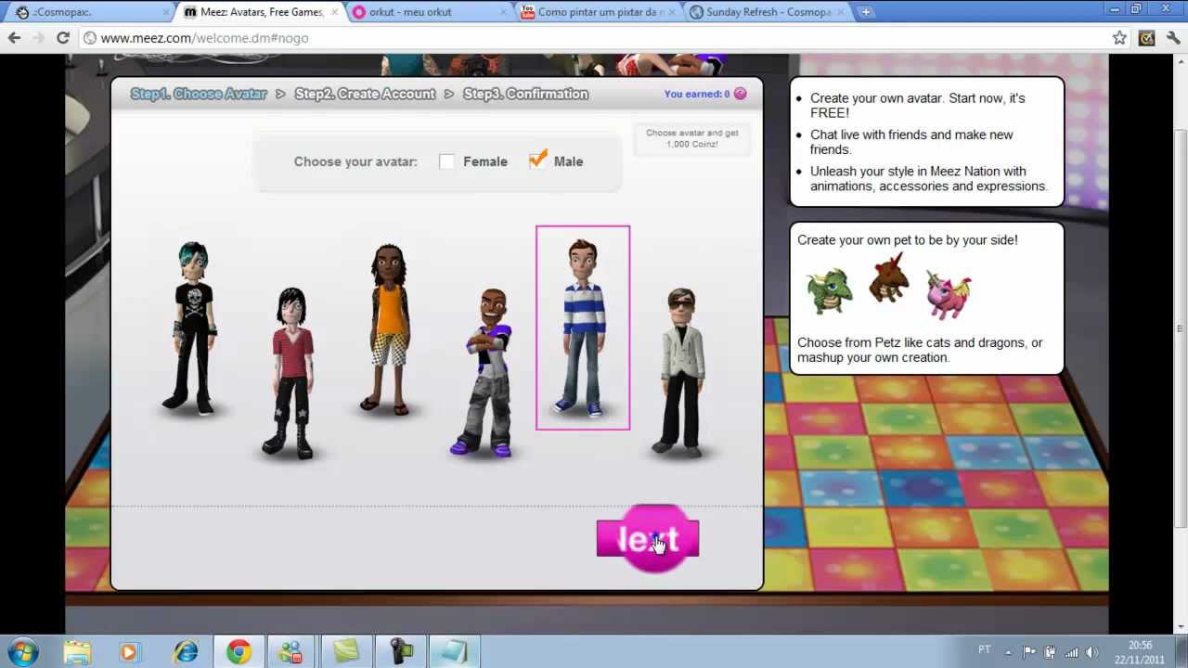Viewport: 1188px width, 668px height.
Task: Click the Action Center flag icon
Action: [1029, 652]
